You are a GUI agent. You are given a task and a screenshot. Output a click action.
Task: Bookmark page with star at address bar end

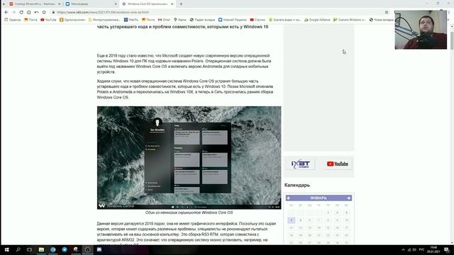[386, 12]
